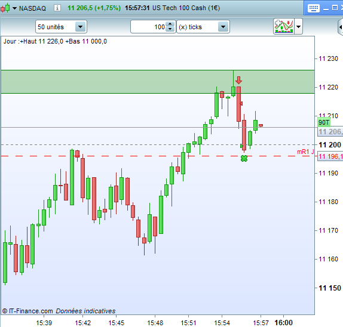
Task: Click the green X position close marker
Action: (x=244, y=158)
